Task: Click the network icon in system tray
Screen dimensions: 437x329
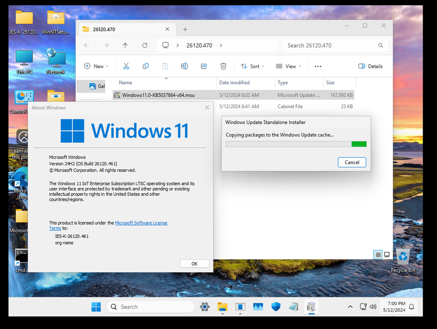Action: [363, 307]
